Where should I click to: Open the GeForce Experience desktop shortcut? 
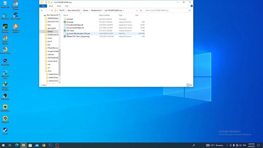(5, 28)
